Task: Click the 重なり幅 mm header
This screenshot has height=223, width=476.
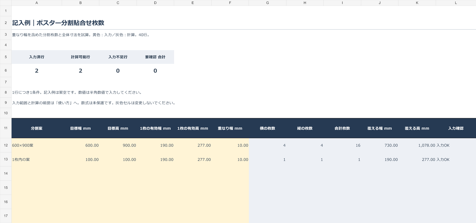Action: pos(230,128)
